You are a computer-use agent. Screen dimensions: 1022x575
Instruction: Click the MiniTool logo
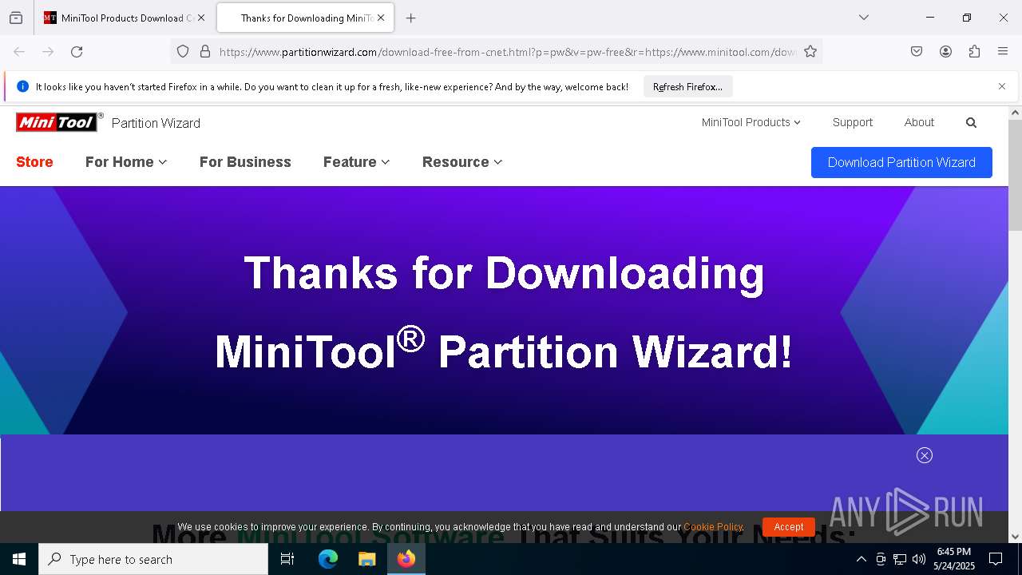60,122
